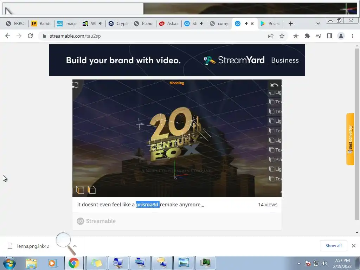Viewport: 360px width, 270px height.
Task: Open the Best Converter orange side tab
Action: pos(350,139)
